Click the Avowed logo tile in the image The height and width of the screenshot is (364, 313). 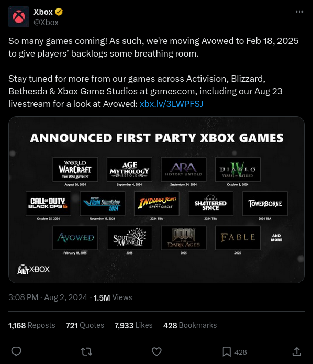75,238
